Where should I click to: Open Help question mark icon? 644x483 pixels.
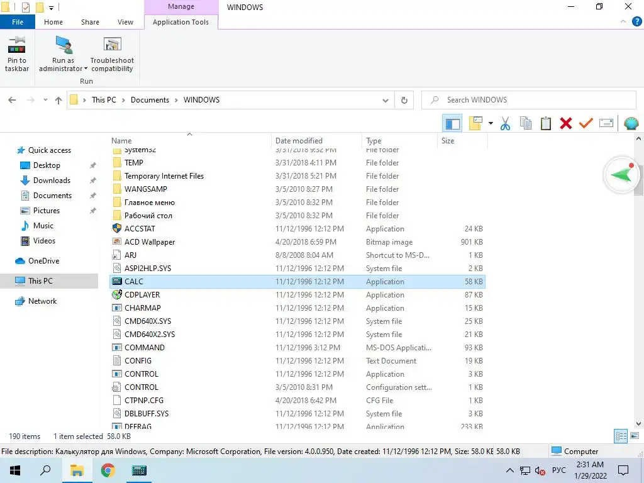pyautogui.click(x=636, y=21)
